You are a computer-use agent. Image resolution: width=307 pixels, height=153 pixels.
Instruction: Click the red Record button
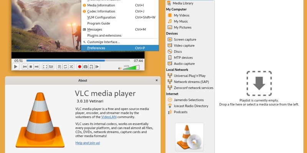[79, 67]
